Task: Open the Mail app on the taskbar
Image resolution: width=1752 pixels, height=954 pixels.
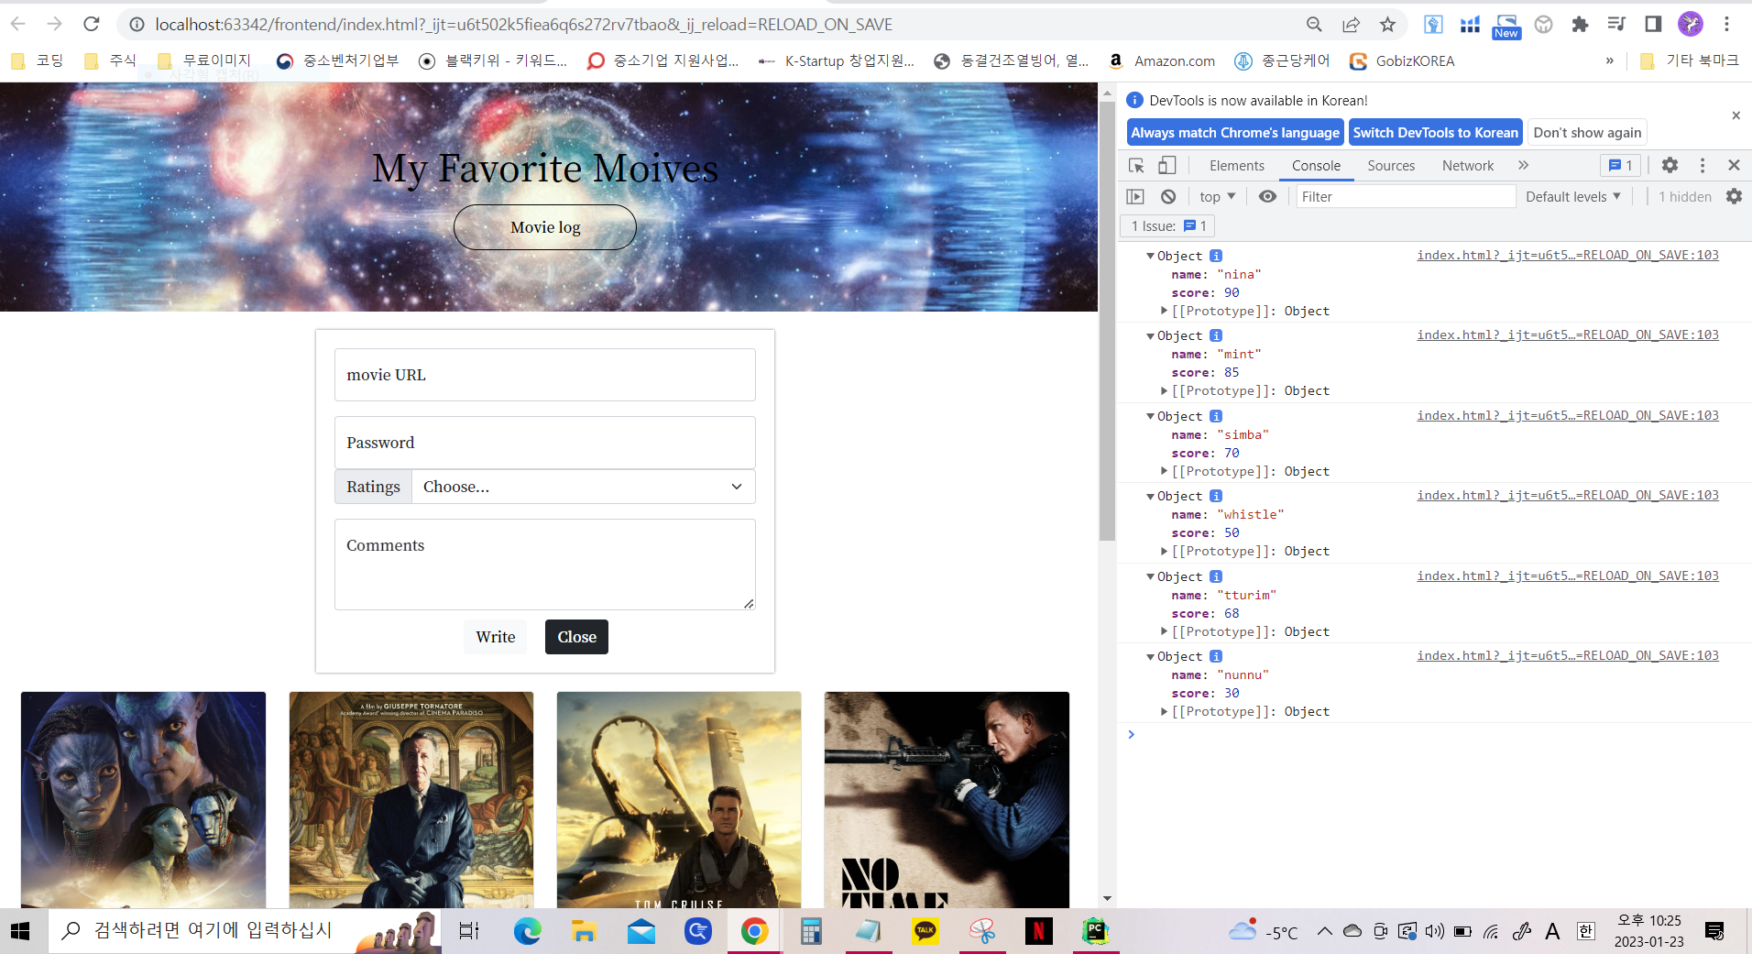Action: coord(641,931)
